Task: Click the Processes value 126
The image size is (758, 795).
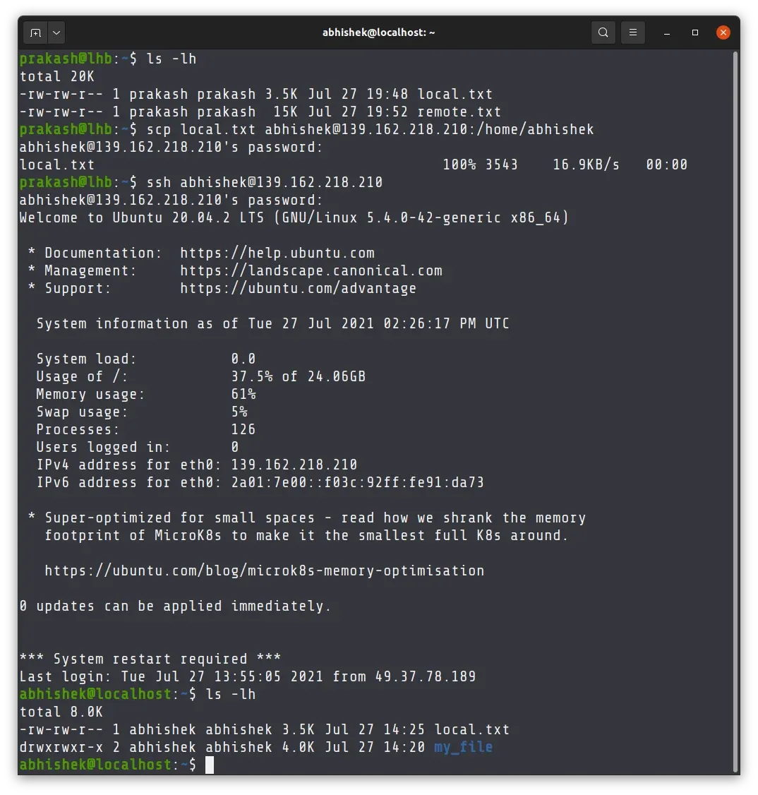Action: 243,429
